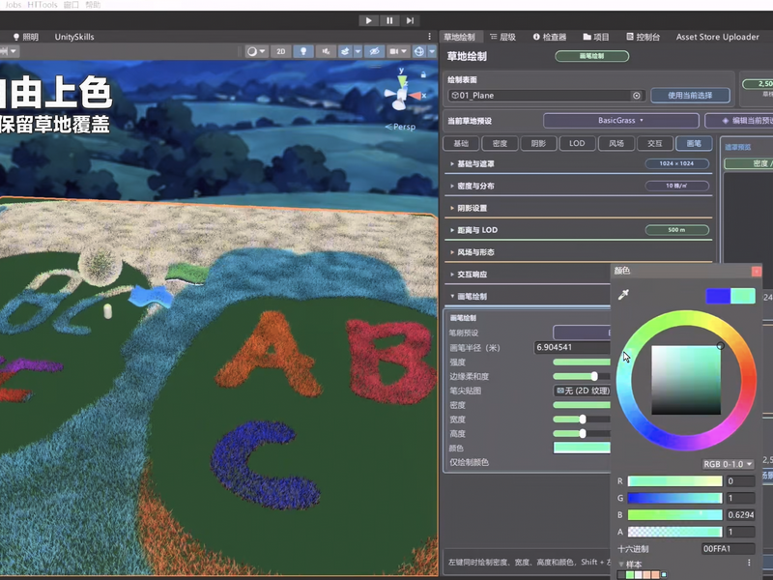Open the BasicGrass preset dropdown
The width and height of the screenshot is (773, 580).
pos(620,120)
